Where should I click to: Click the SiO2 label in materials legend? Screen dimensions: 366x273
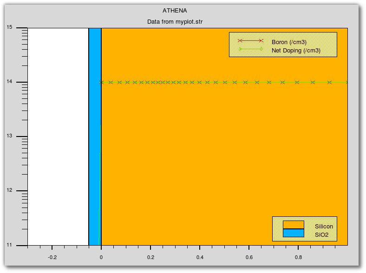(x=321, y=235)
